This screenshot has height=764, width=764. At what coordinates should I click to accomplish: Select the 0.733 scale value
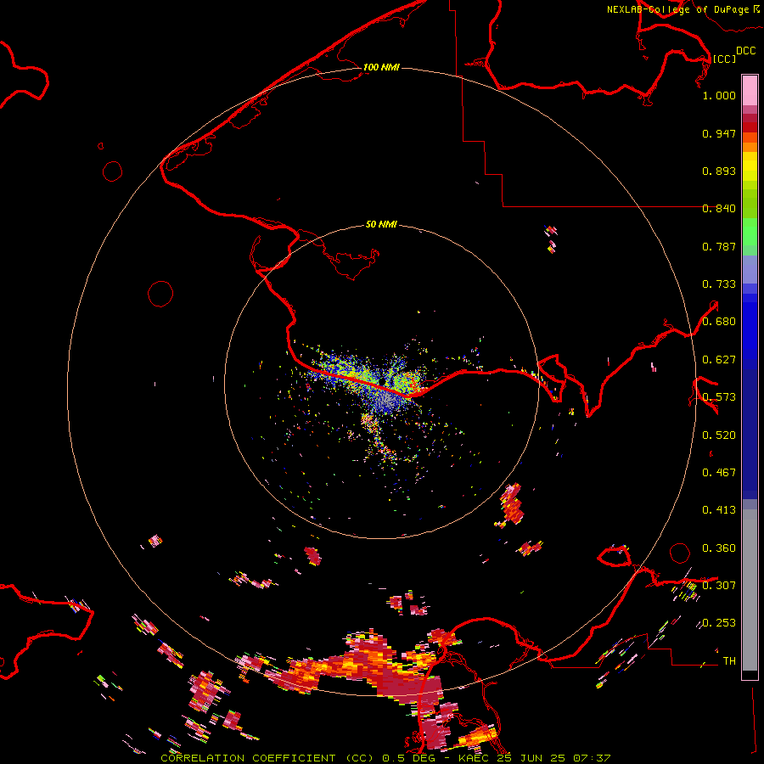[x=719, y=284]
